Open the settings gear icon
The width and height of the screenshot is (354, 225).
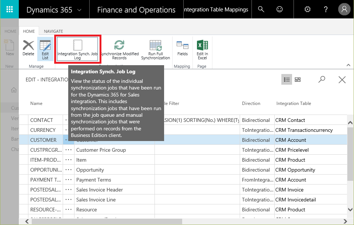pos(308,9)
